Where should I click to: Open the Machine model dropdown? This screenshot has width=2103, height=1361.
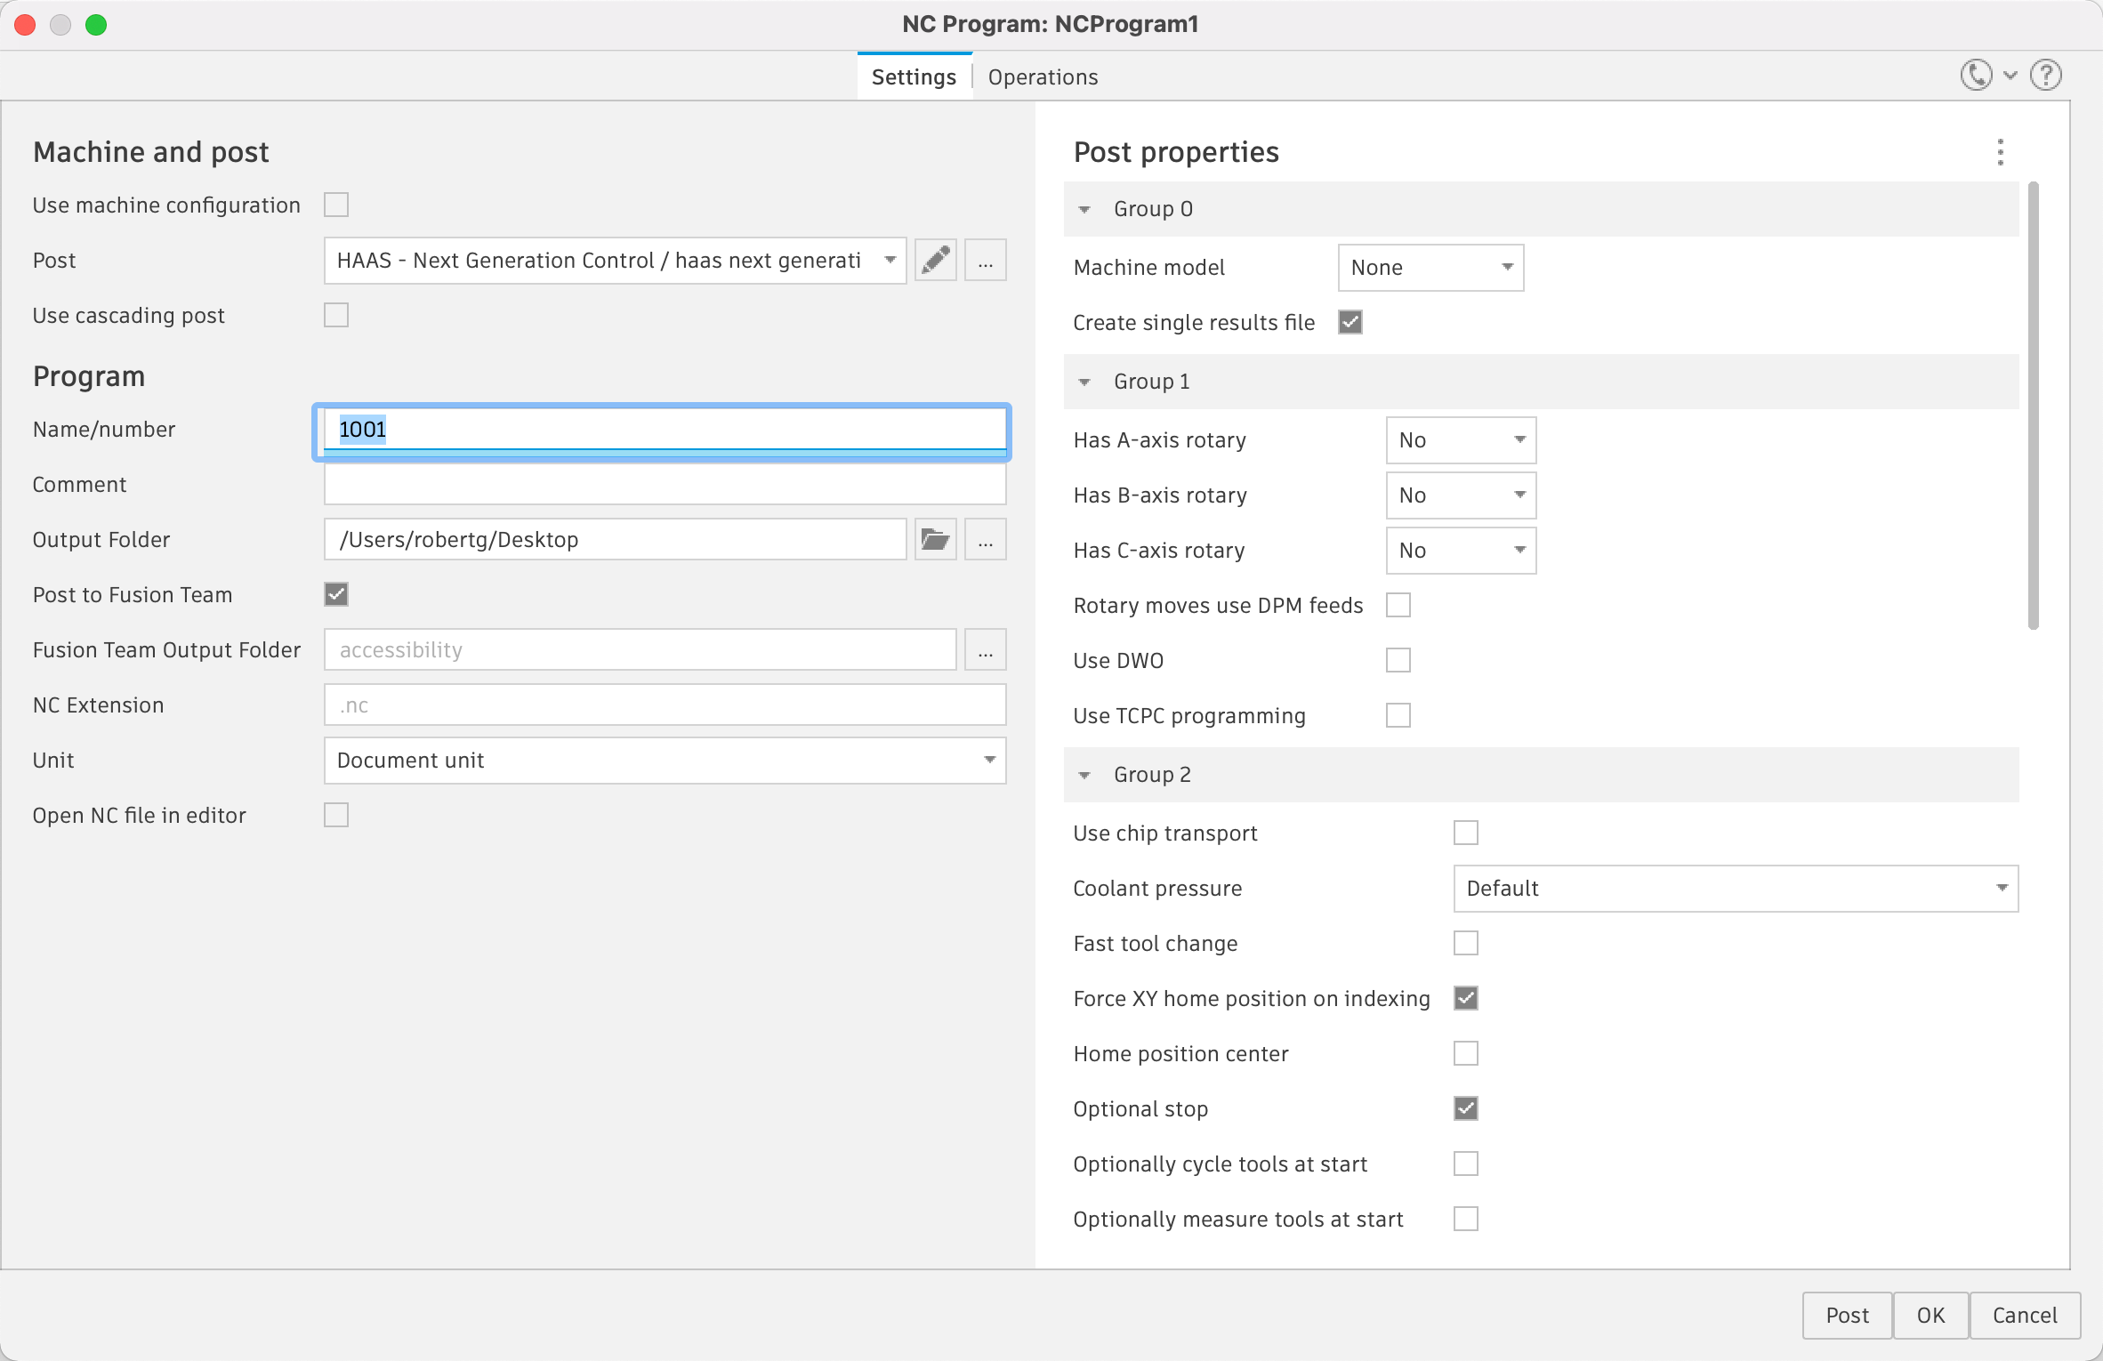[1430, 268]
